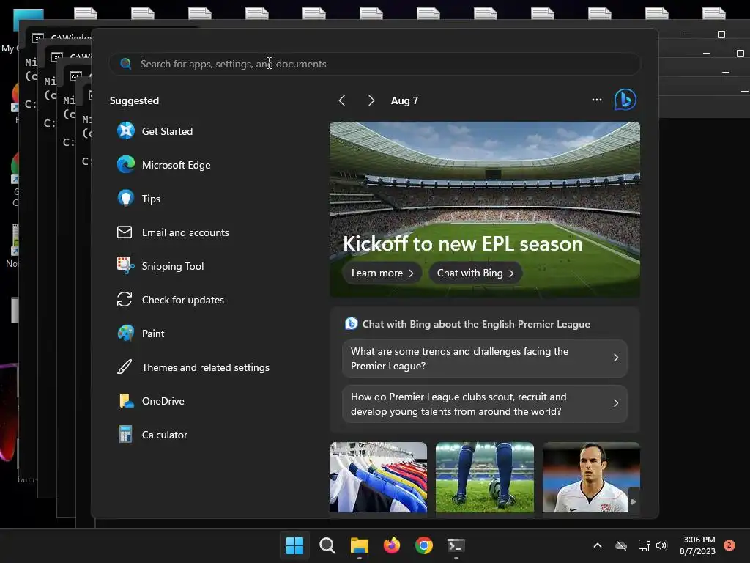Screen dimensions: 750x563
Task: Click the Learn more button
Action: pos(382,273)
